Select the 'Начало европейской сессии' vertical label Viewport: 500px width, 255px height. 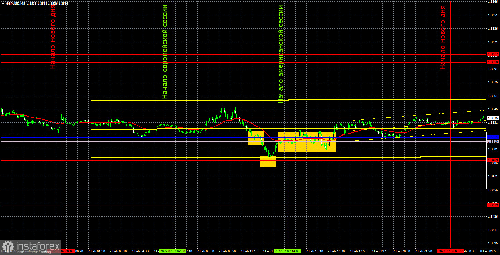165,52
